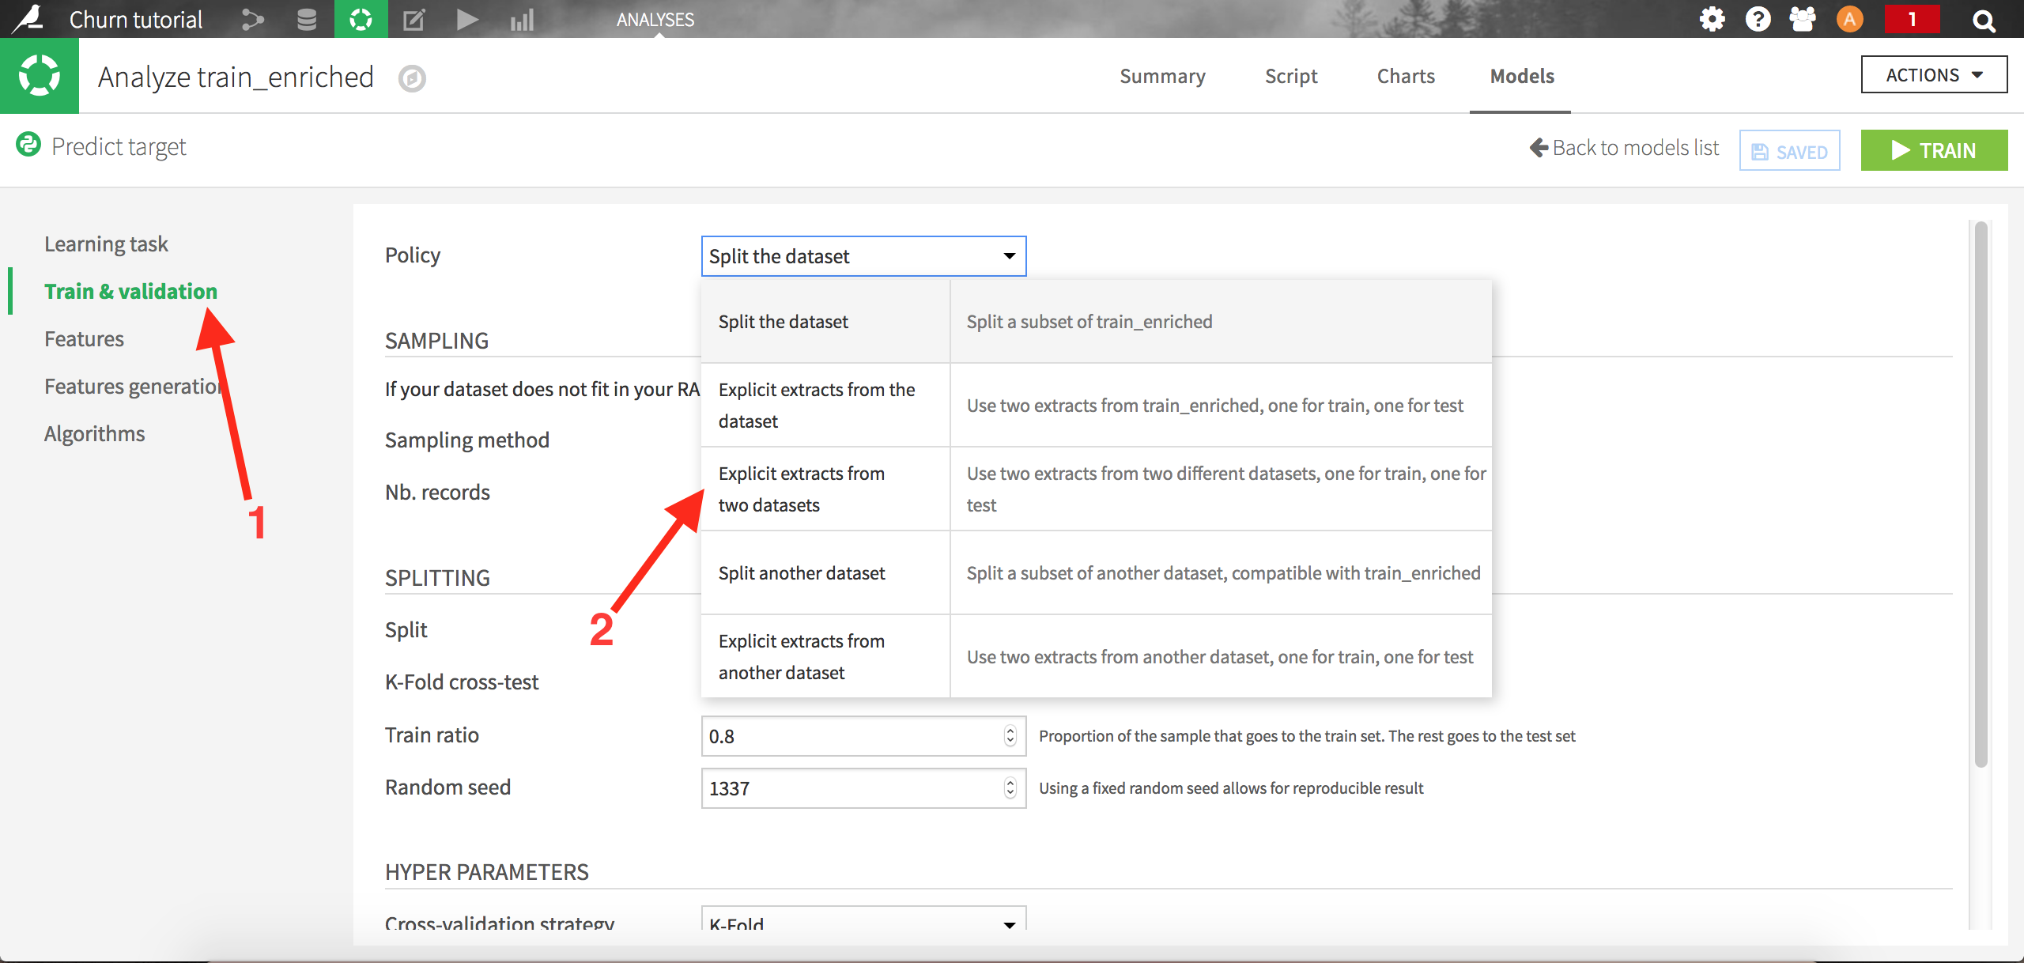The image size is (2024, 963).
Task: Go back to models list
Action: click(x=1623, y=148)
